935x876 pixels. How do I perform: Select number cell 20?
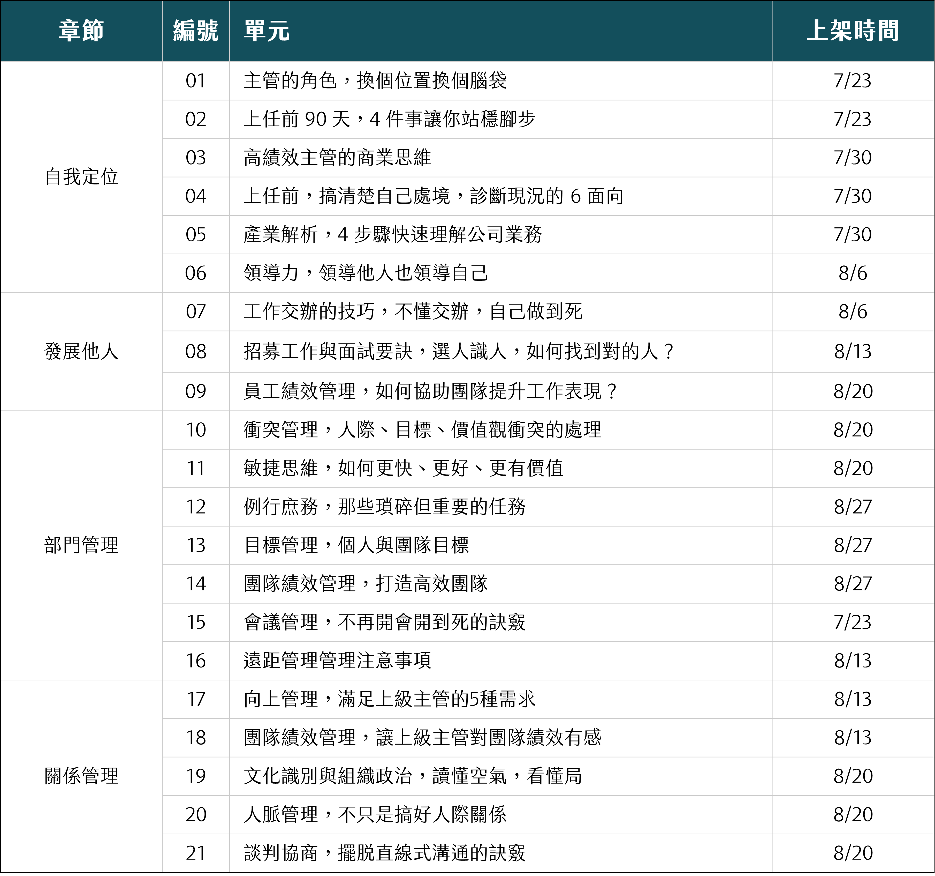click(196, 815)
